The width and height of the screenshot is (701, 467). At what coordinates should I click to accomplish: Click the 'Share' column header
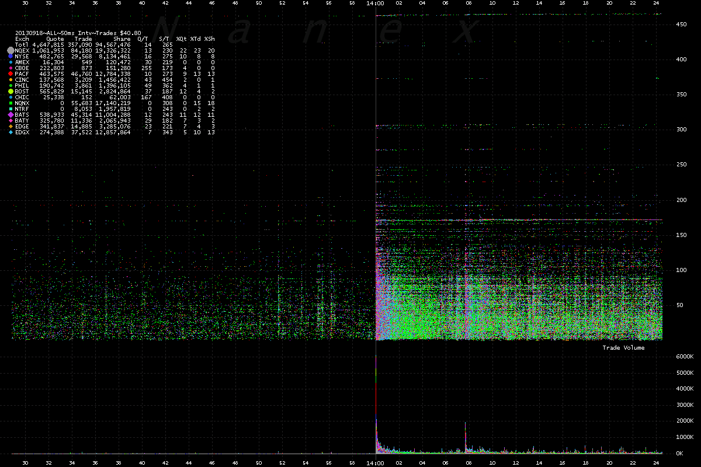[x=122, y=39]
